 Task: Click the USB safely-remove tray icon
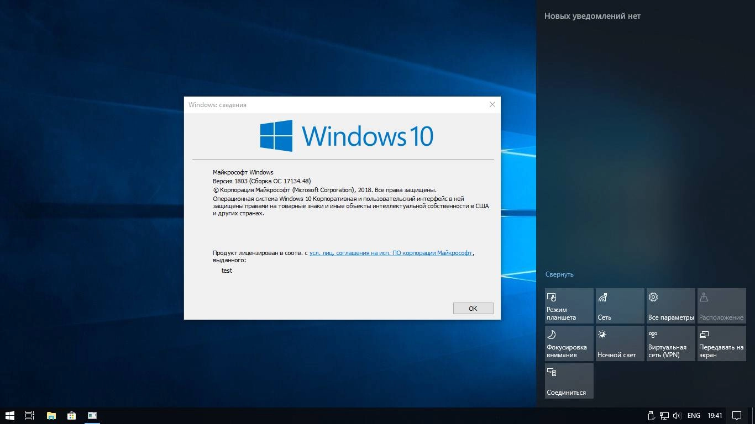tap(651, 416)
